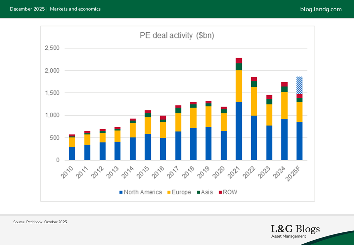The height and width of the screenshot is (245, 354).
Task: Click the 'December 2025' date text
Action: click(27, 9)
